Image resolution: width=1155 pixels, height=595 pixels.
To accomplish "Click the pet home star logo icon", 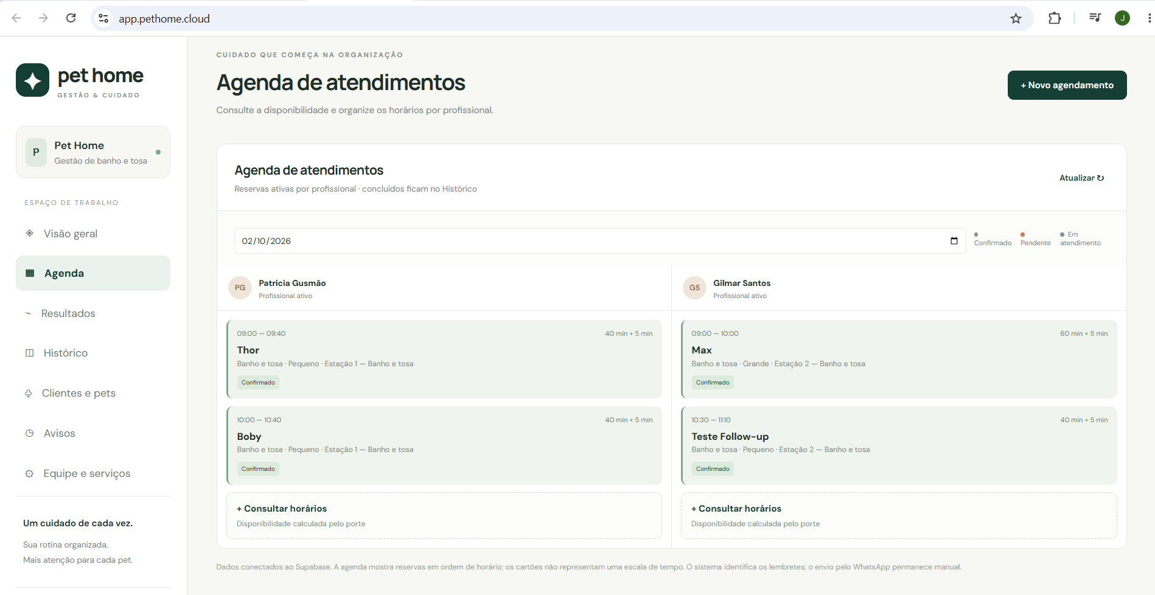I will [x=33, y=80].
